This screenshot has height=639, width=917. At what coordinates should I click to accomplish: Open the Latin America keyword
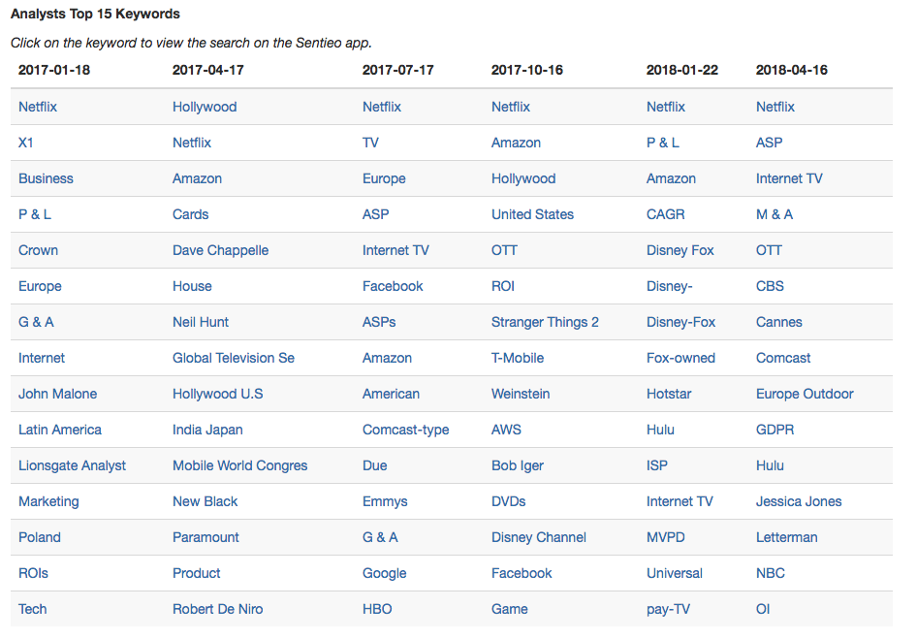tap(60, 431)
